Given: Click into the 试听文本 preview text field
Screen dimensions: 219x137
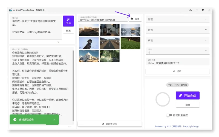Looking at the screenshot, I should [177, 63].
